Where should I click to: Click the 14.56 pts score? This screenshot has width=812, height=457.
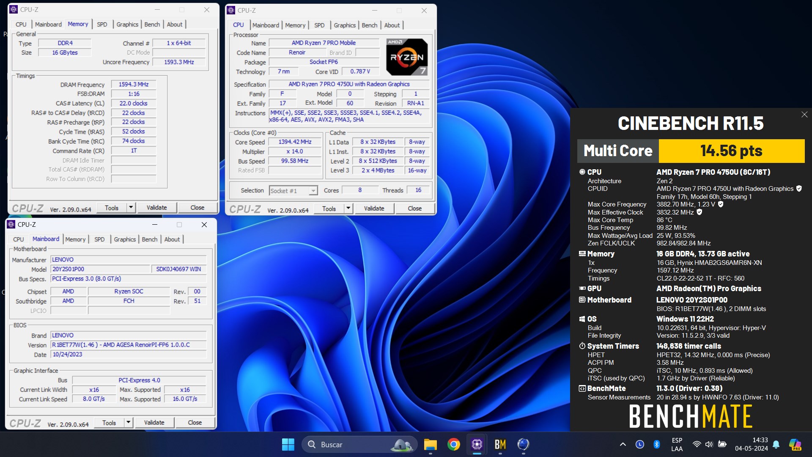tap(731, 151)
